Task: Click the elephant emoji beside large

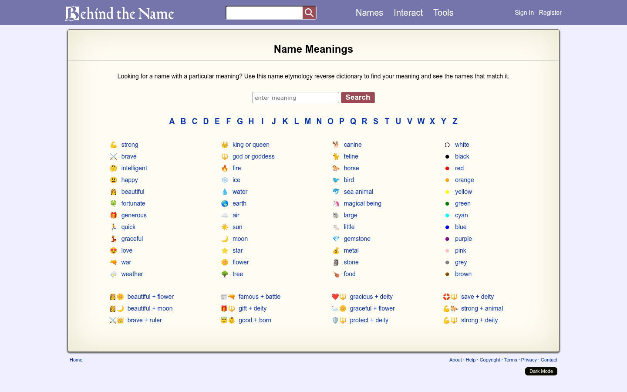Action: (x=336, y=215)
